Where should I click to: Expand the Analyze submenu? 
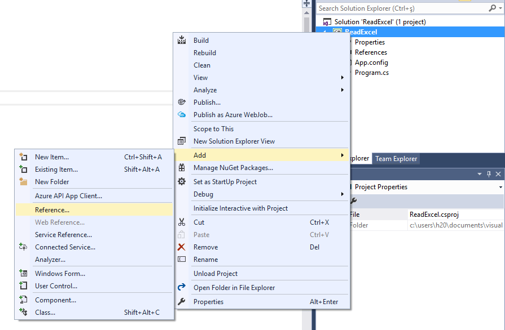(342, 90)
